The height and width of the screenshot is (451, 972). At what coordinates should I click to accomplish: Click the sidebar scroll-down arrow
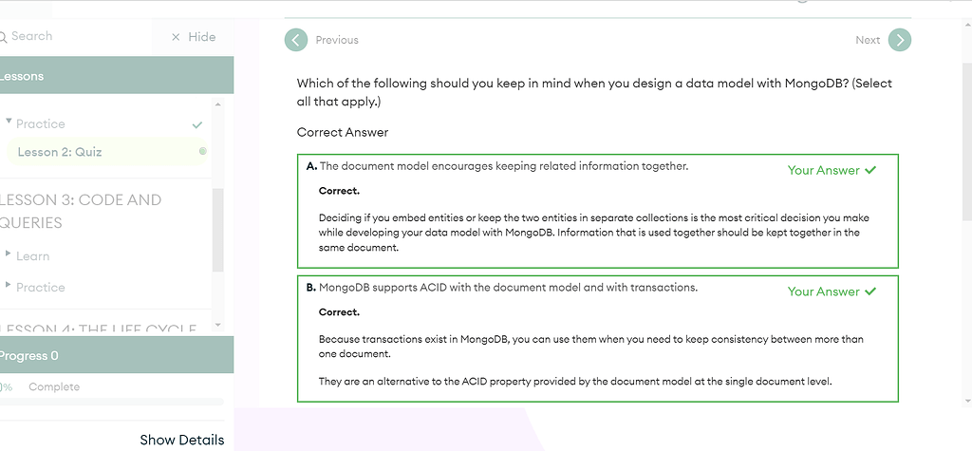coord(217,324)
